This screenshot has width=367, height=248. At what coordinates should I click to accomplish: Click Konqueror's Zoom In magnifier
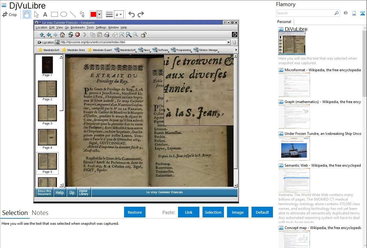click(128, 35)
